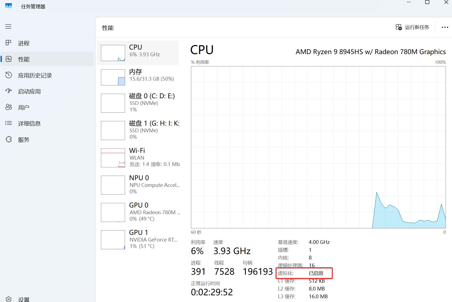The width and height of the screenshot is (452, 302).
Task: Click the 性能 page heading
Action: click(x=108, y=28)
